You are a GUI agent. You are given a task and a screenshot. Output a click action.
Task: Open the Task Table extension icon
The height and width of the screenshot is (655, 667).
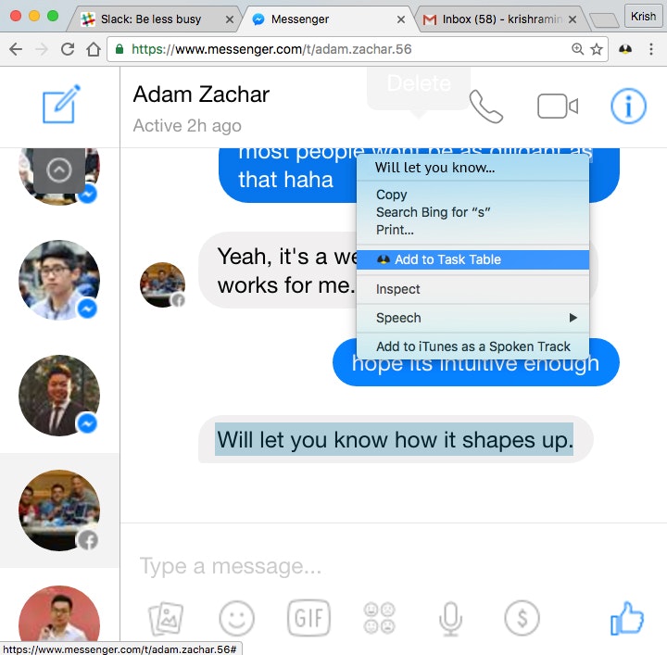coord(625,49)
